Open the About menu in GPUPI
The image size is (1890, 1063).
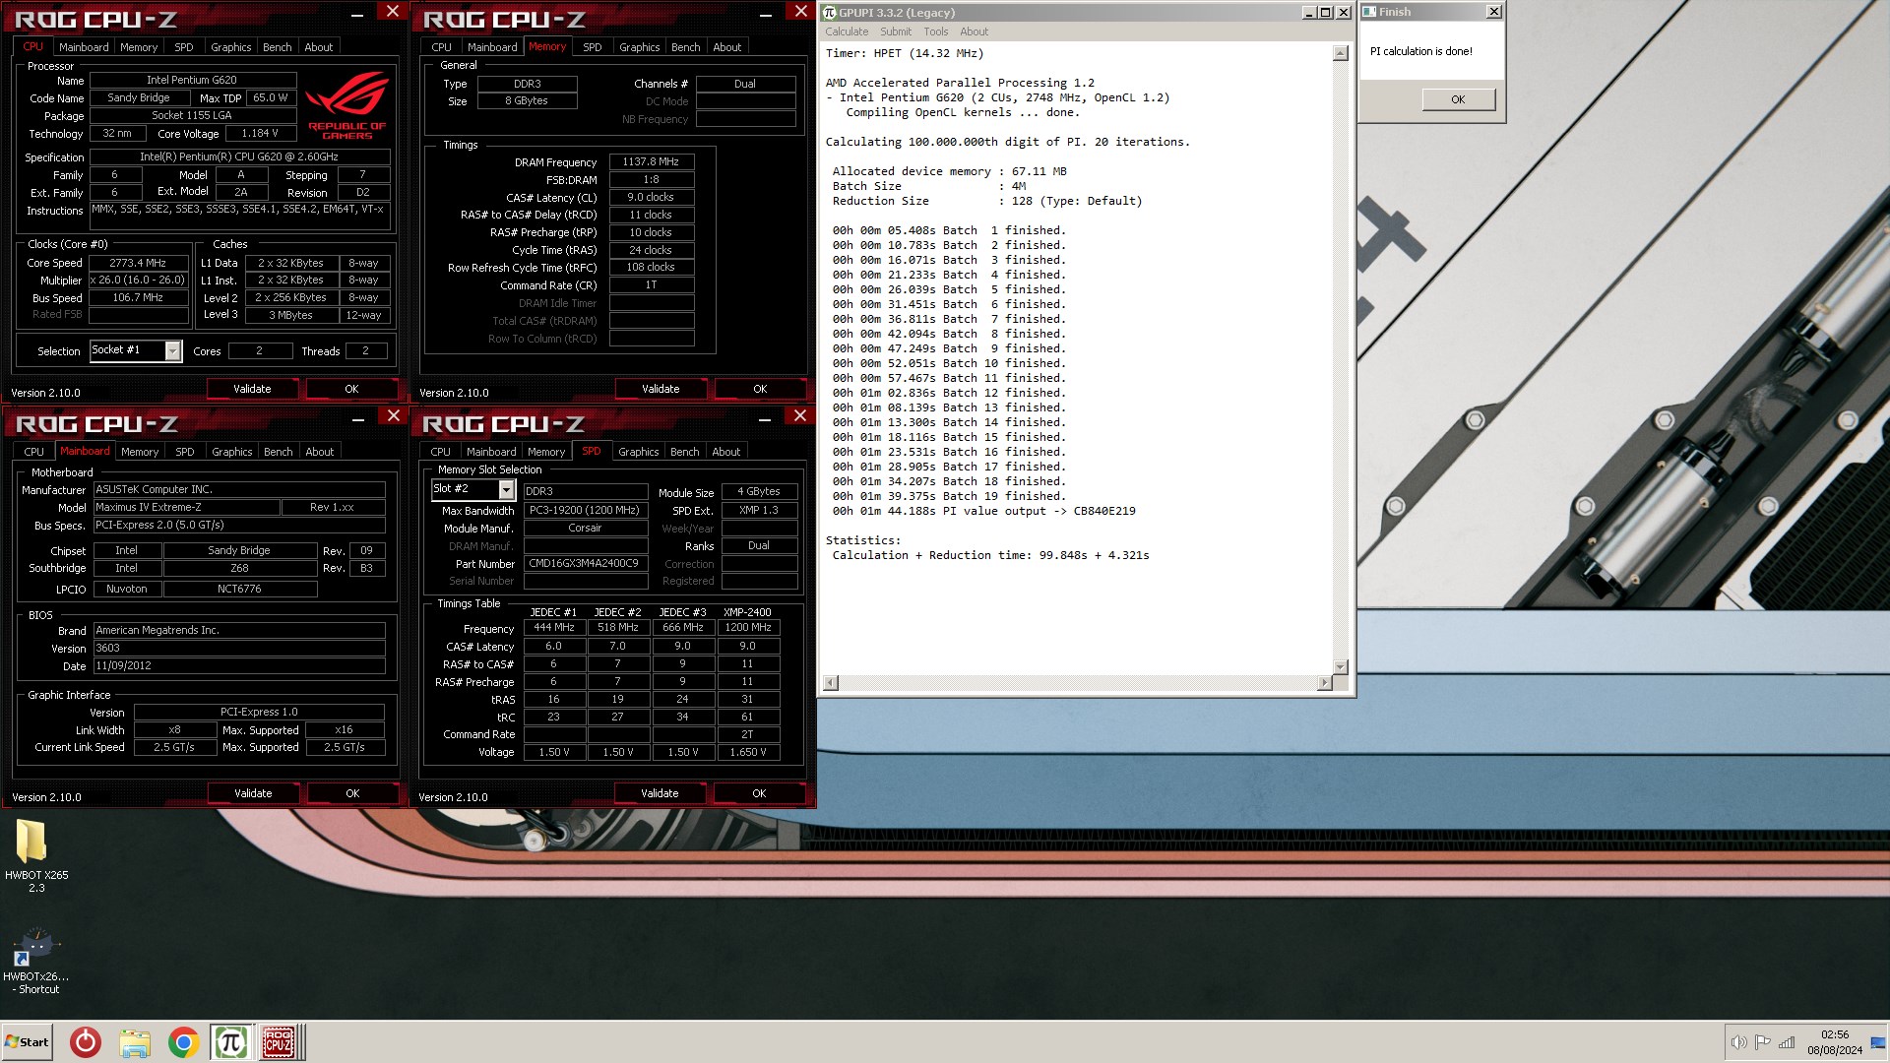coord(974,31)
